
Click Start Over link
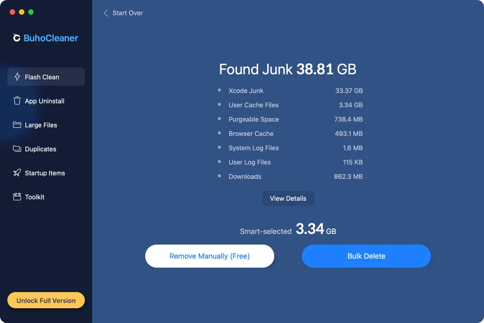pos(128,13)
